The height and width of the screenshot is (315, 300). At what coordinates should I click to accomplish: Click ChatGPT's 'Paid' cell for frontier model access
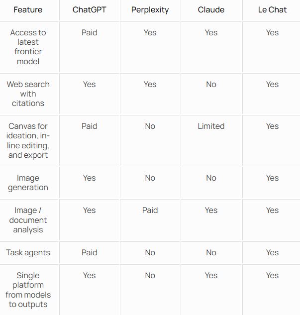(89, 32)
